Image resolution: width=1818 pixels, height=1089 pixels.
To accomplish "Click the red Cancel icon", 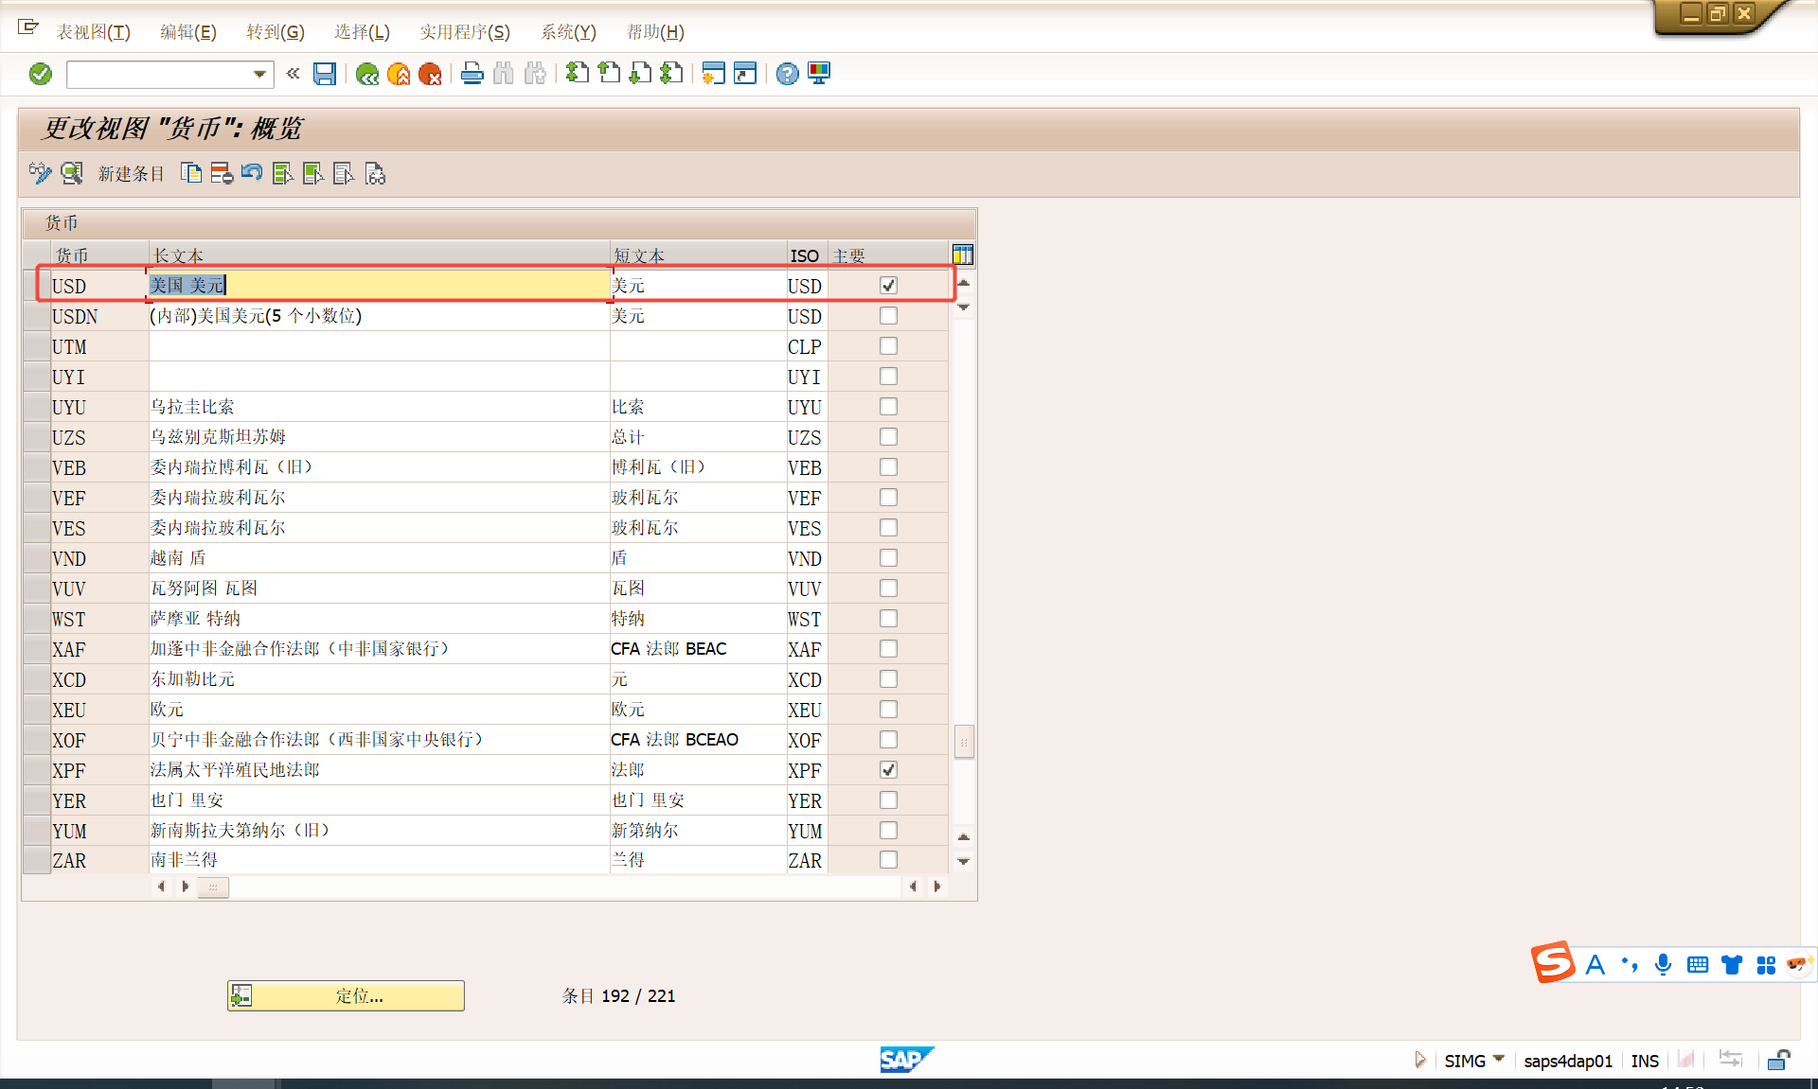I will coord(430,74).
